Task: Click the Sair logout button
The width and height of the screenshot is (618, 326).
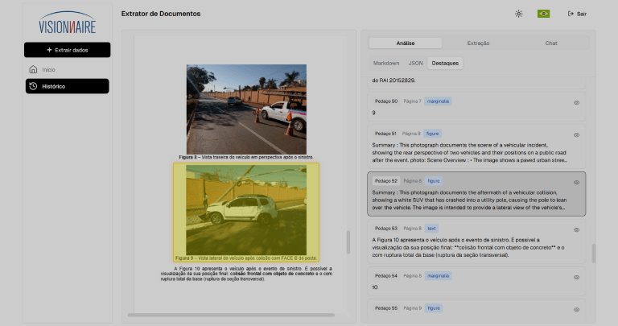Action: 577,14
